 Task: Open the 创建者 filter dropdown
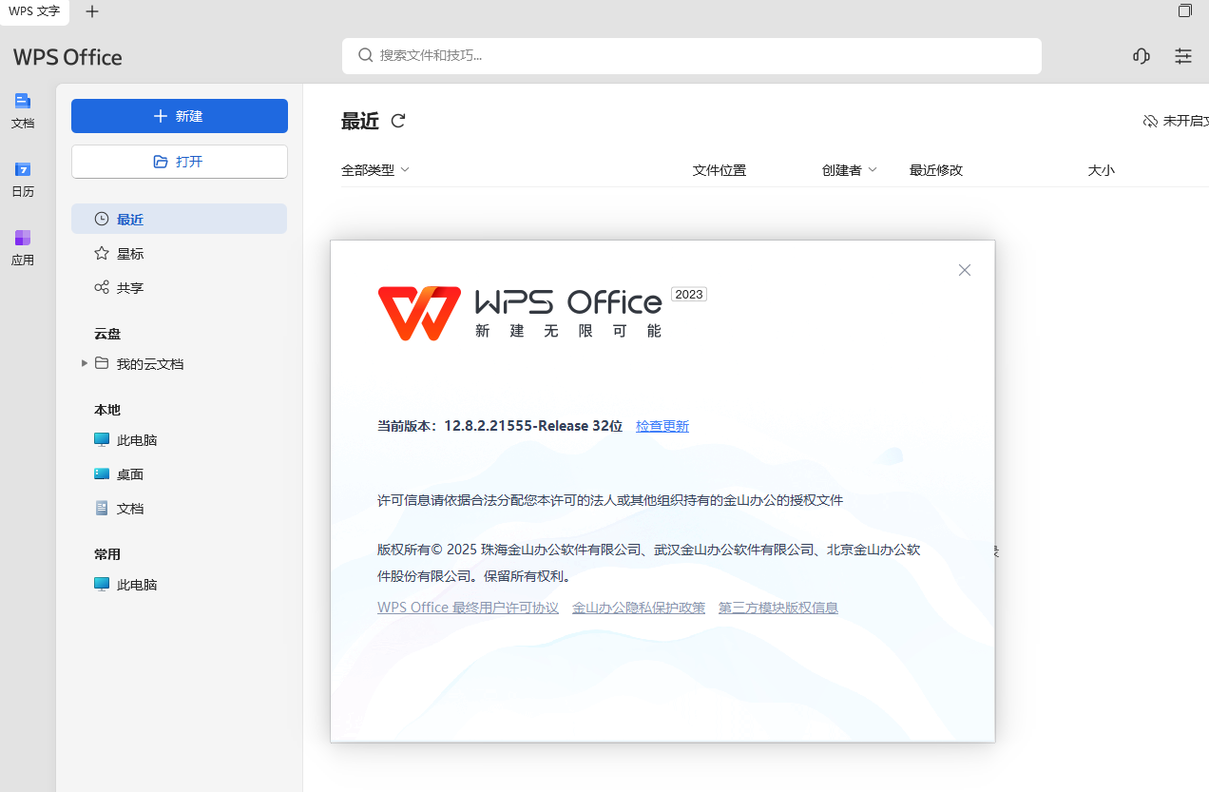(850, 170)
